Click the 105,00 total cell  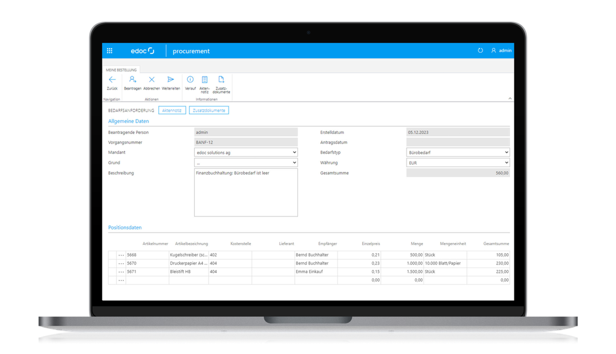click(488, 255)
